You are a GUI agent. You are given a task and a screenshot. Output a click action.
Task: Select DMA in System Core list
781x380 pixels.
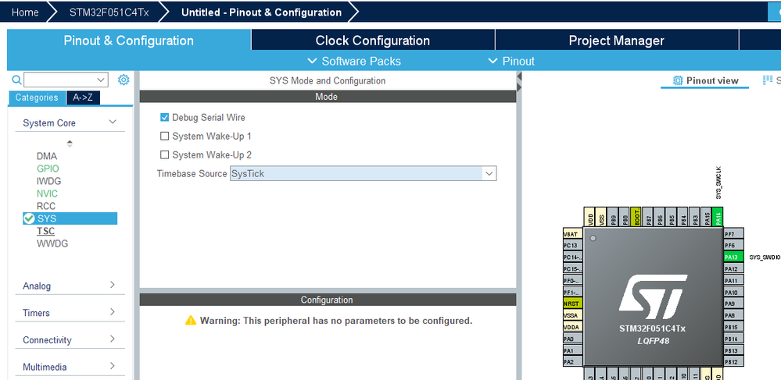coord(47,156)
